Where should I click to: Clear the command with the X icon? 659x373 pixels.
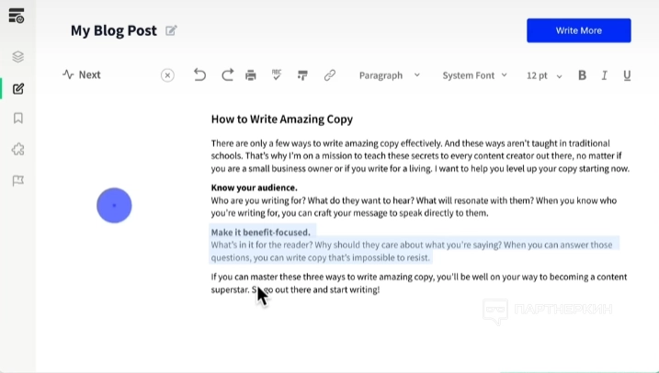tap(167, 75)
